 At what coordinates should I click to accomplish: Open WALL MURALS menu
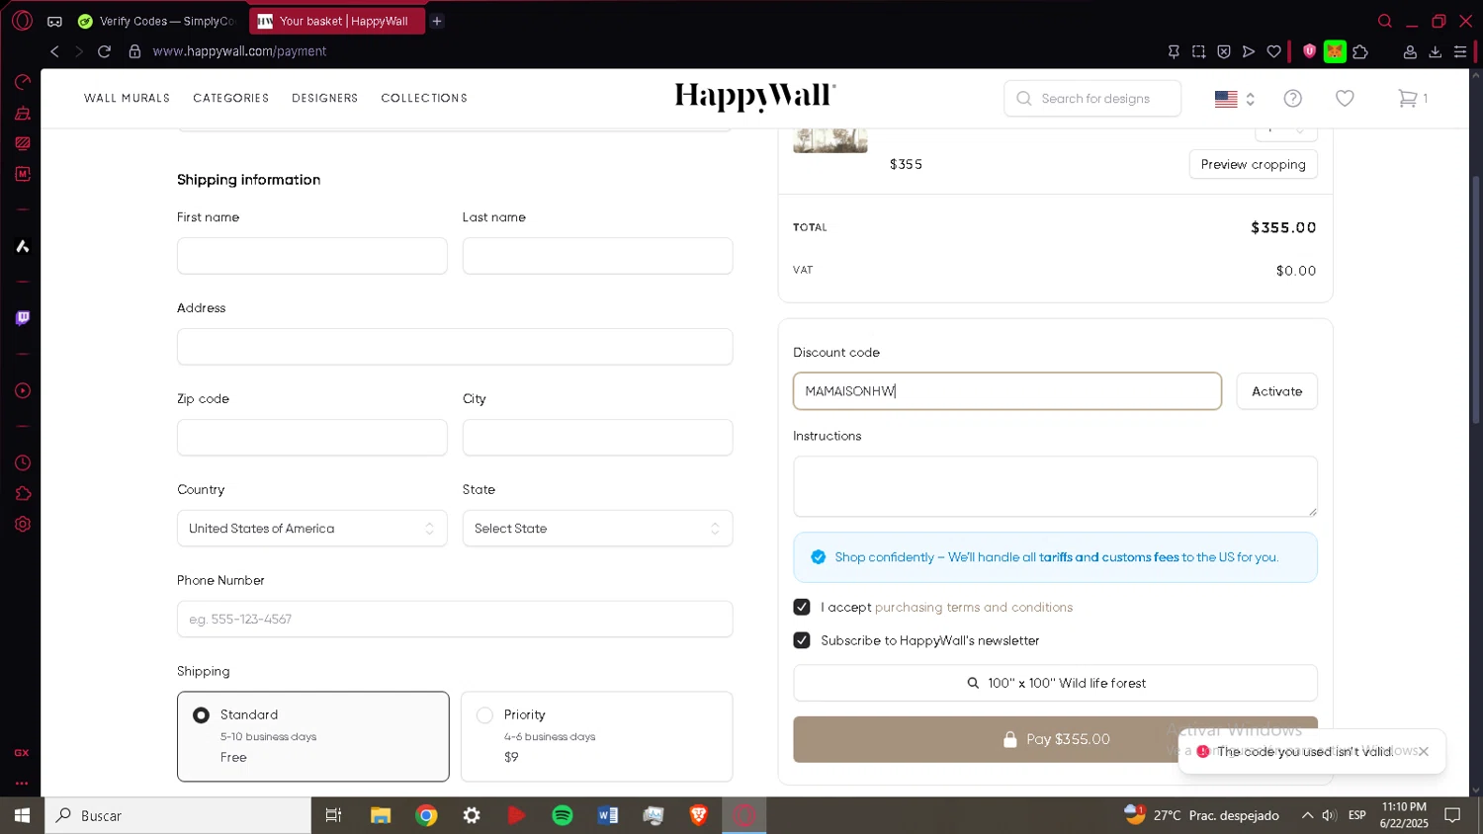click(127, 98)
